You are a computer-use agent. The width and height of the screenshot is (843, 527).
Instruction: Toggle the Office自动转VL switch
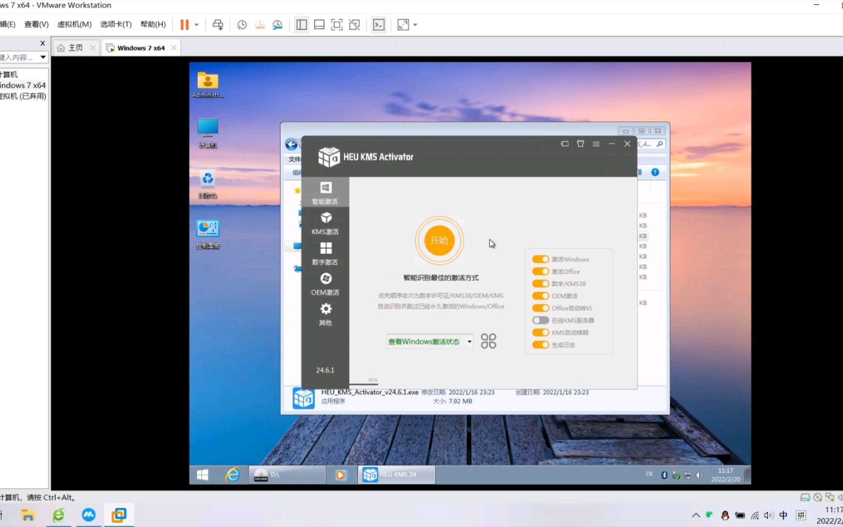click(540, 308)
